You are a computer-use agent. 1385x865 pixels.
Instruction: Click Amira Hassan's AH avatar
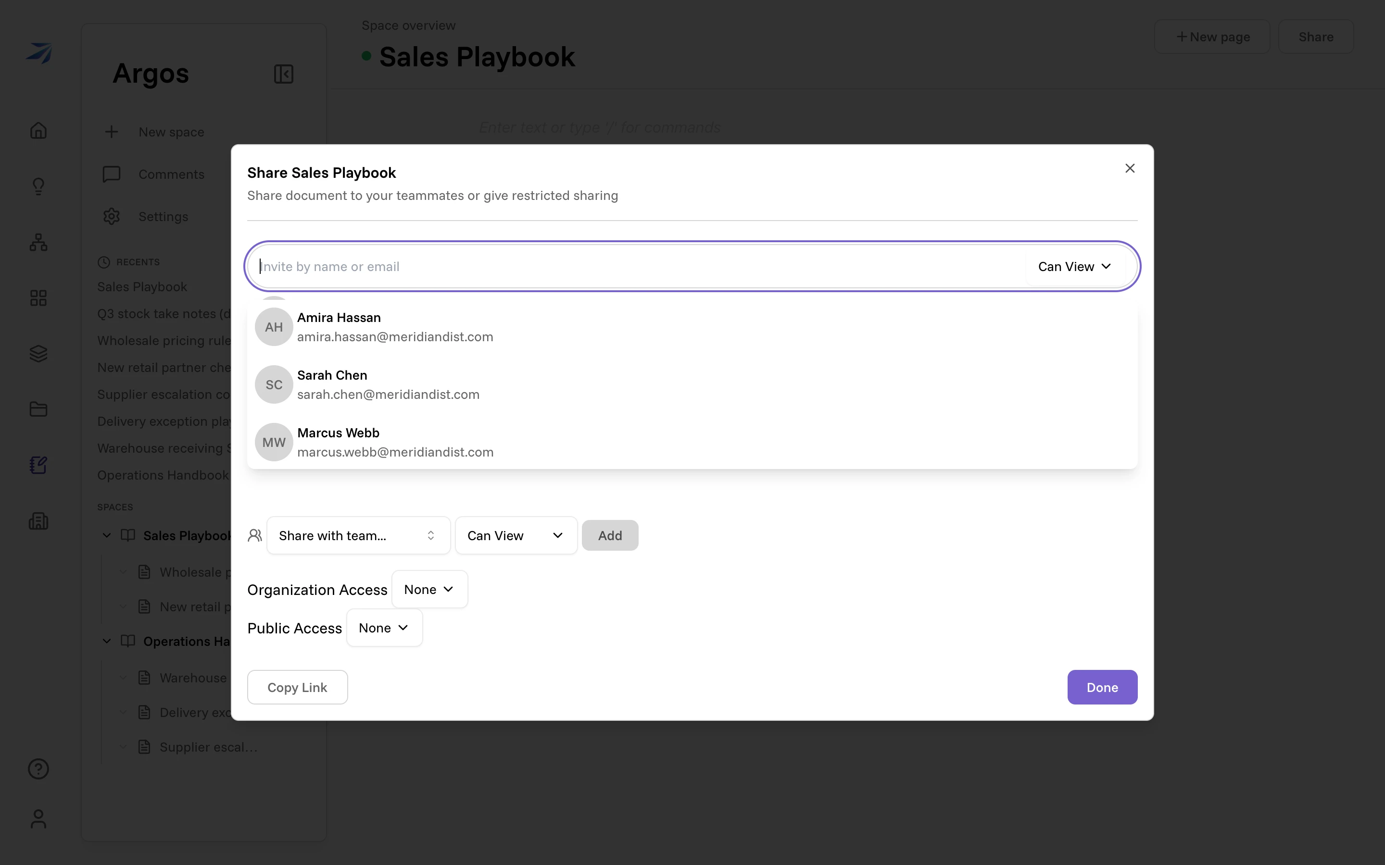tap(274, 327)
